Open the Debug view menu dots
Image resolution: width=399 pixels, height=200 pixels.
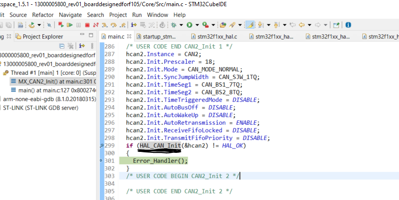coord(92,46)
